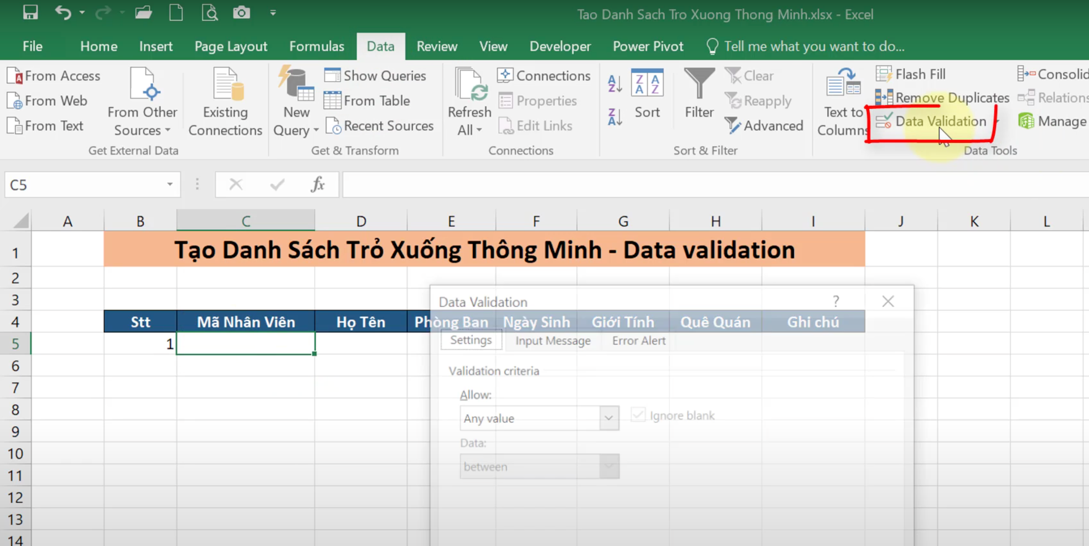This screenshot has width=1089, height=546.
Task: Click the Họ Tên header cell
Action: 361,321
